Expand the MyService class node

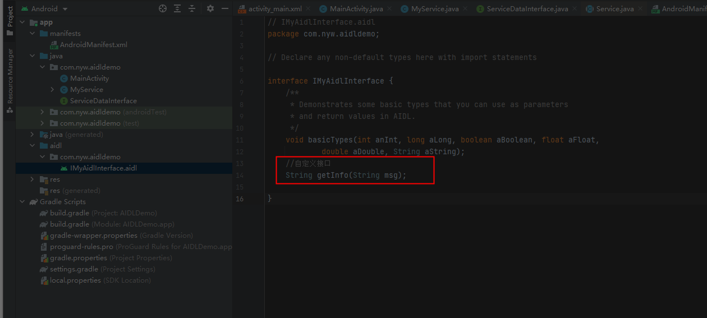[x=52, y=90]
